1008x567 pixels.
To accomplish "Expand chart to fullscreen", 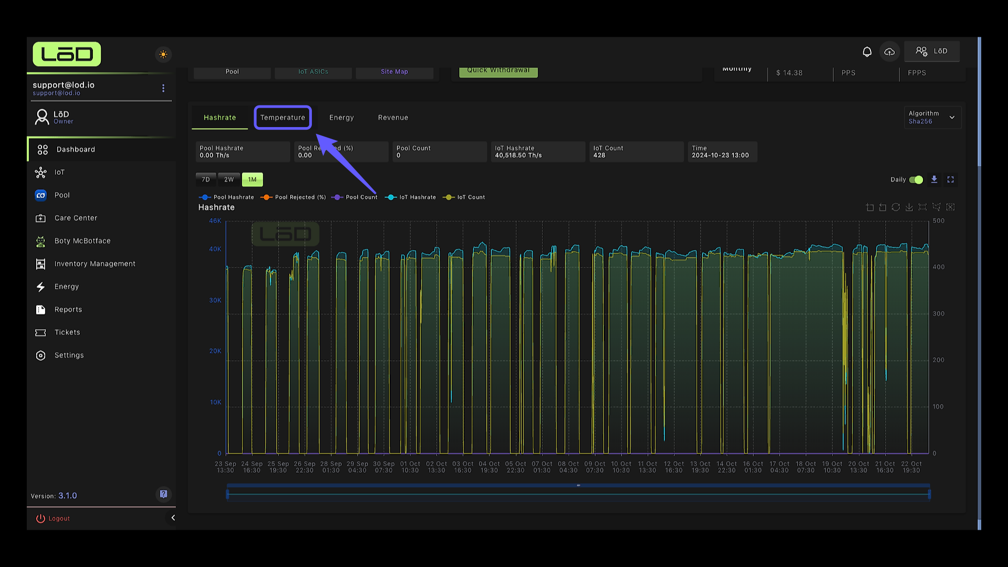I will tap(950, 180).
